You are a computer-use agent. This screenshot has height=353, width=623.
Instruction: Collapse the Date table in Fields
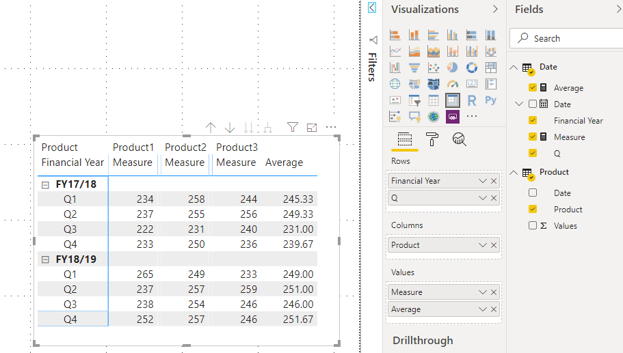514,68
